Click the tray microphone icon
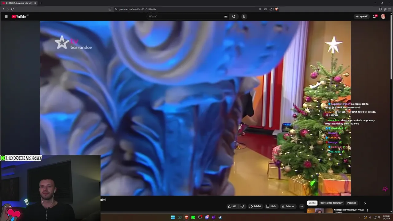The width and height of the screenshot is (393, 221). click(x=370, y=217)
